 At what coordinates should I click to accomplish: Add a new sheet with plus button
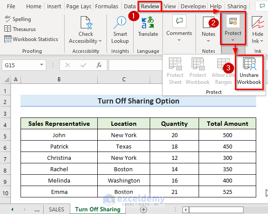coord(143,209)
